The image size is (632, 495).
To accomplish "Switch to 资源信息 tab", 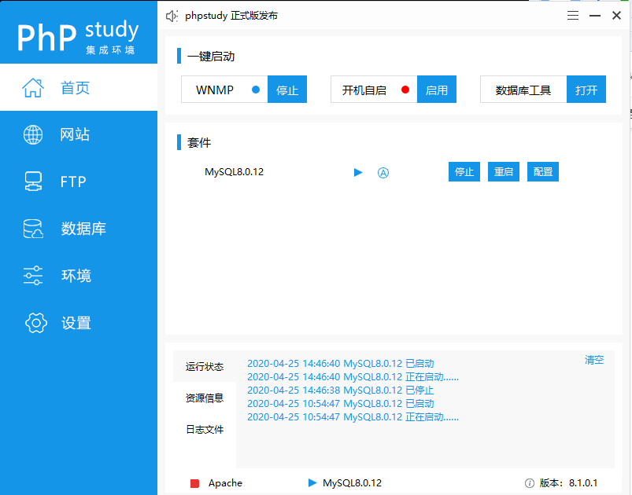I will 205,398.
